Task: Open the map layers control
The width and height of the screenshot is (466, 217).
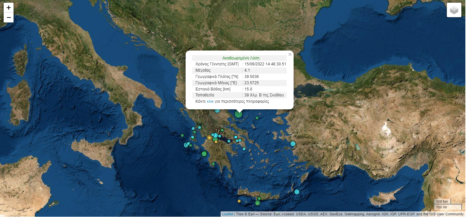Action: coord(454,10)
